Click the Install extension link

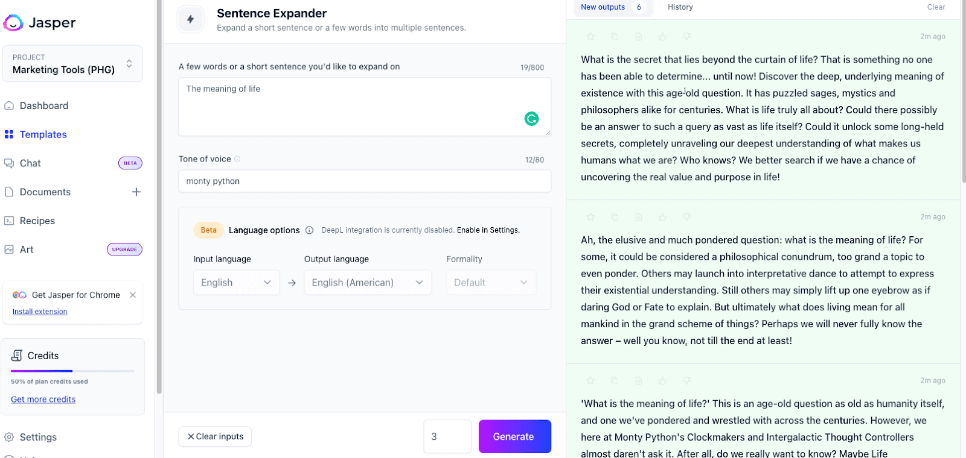pos(40,312)
